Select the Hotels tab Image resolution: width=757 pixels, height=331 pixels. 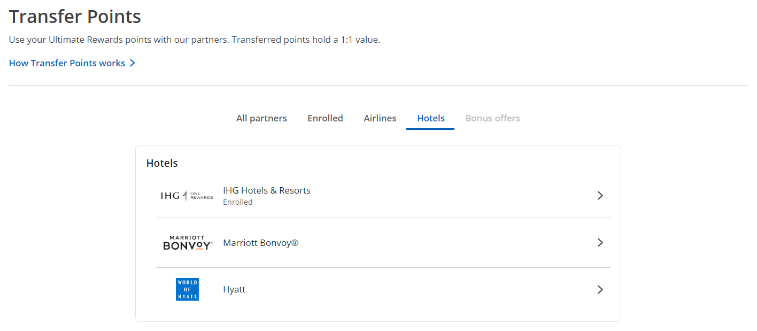click(430, 118)
